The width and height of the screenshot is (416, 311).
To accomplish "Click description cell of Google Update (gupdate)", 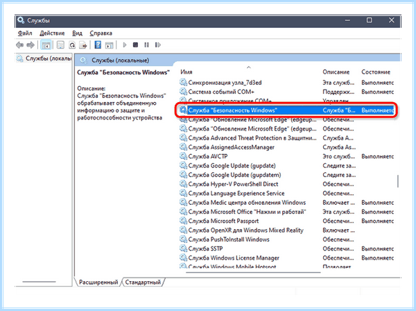I will (x=339, y=166).
